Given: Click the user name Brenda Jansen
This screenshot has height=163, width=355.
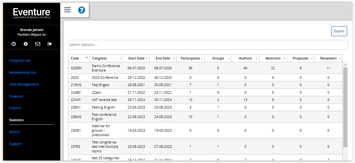Looking at the screenshot, I should 32,30.
